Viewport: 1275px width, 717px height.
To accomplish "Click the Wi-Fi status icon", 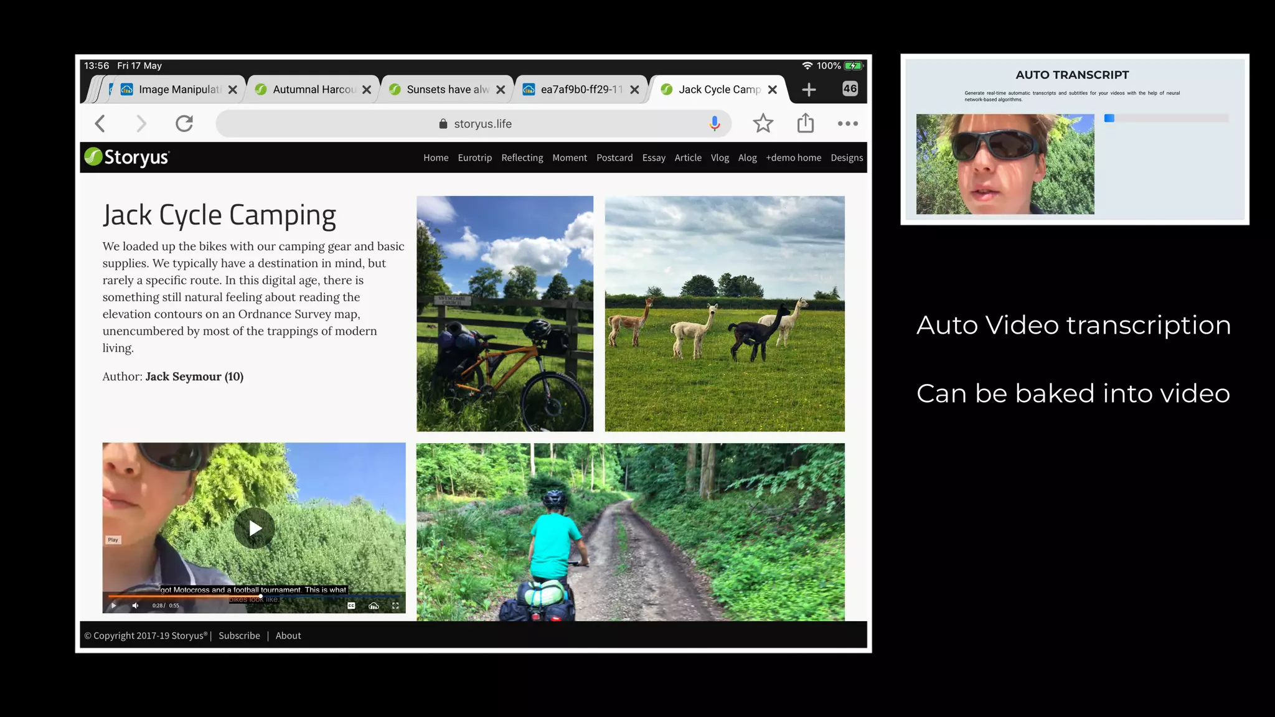I will click(x=807, y=65).
